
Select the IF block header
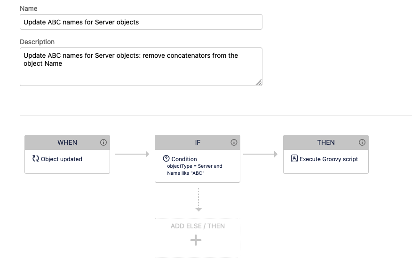[x=198, y=142]
